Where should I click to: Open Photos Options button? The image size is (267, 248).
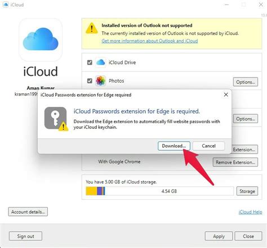[x=246, y=82]
